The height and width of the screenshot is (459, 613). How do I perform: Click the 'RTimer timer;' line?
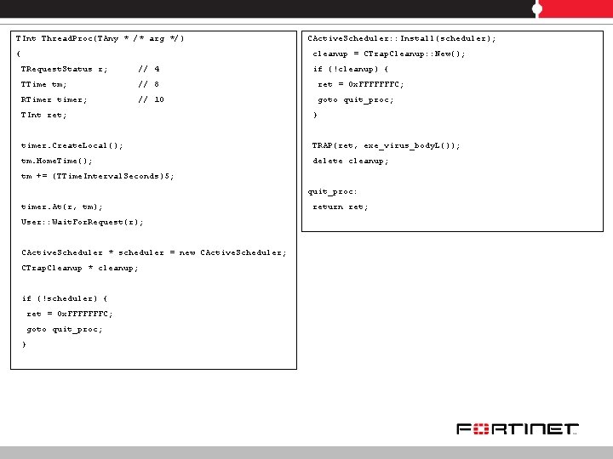[54, 99]
